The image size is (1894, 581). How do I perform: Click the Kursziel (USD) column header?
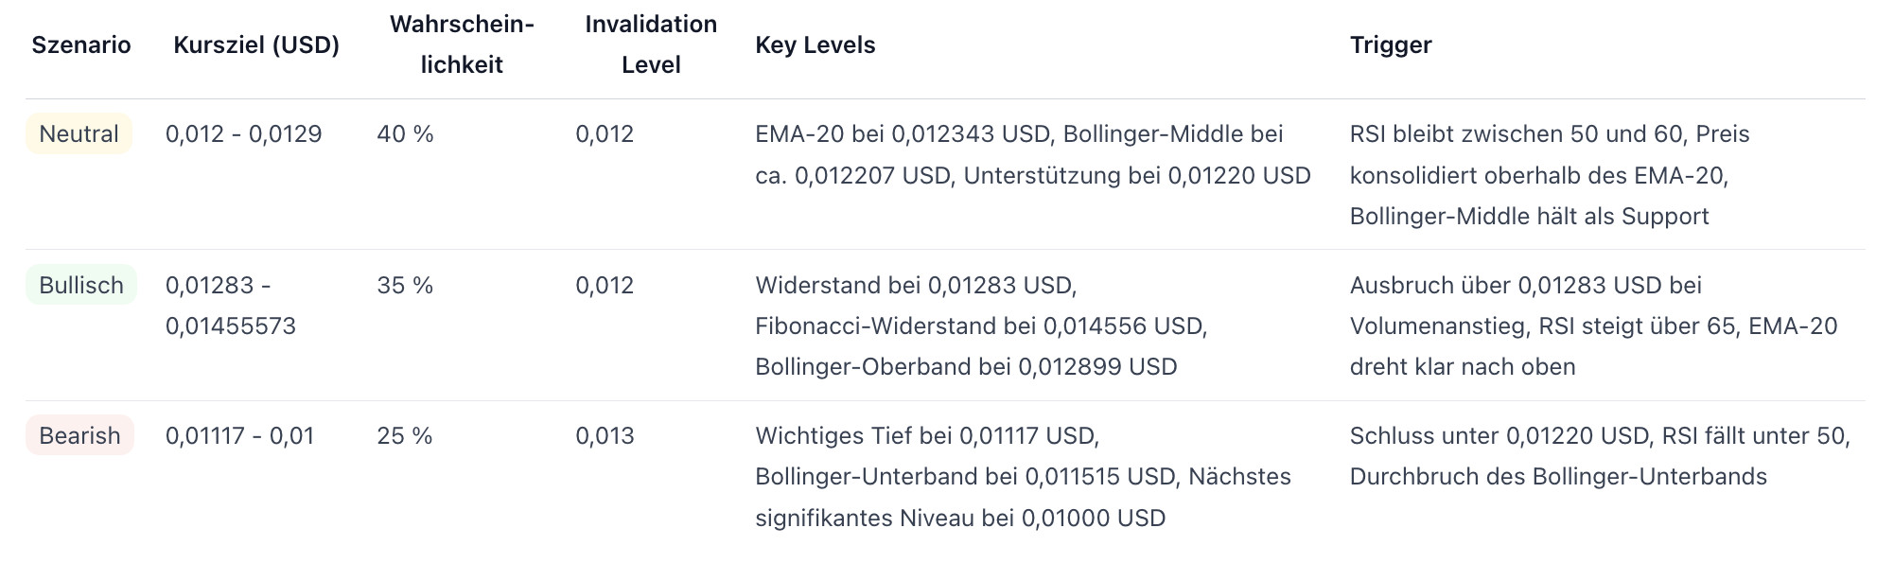pos(256,44)
